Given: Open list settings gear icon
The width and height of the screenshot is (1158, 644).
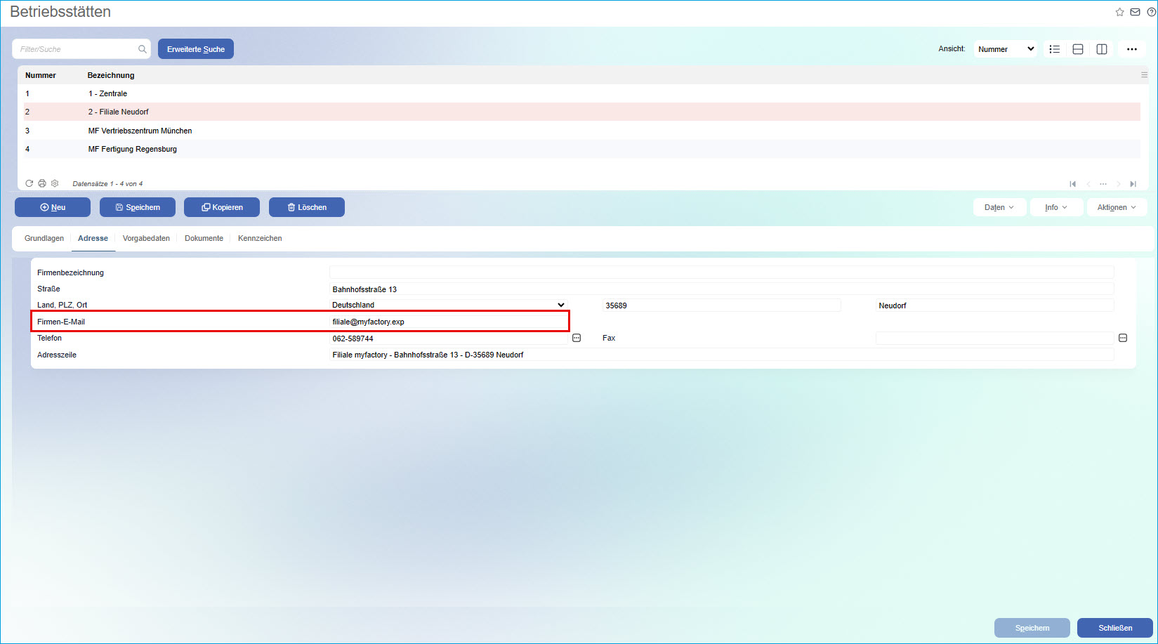Looking at the screenshot, I should coord(55,183).
